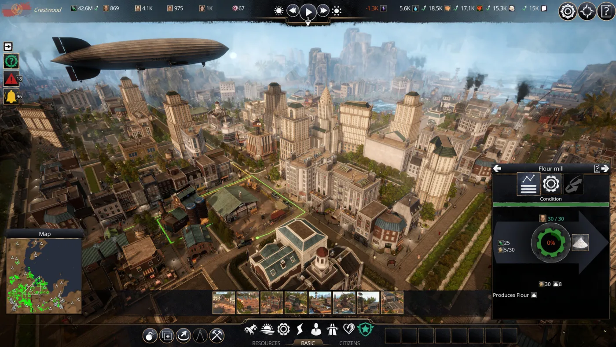Click the fast-forward speed button

(323, 11)
